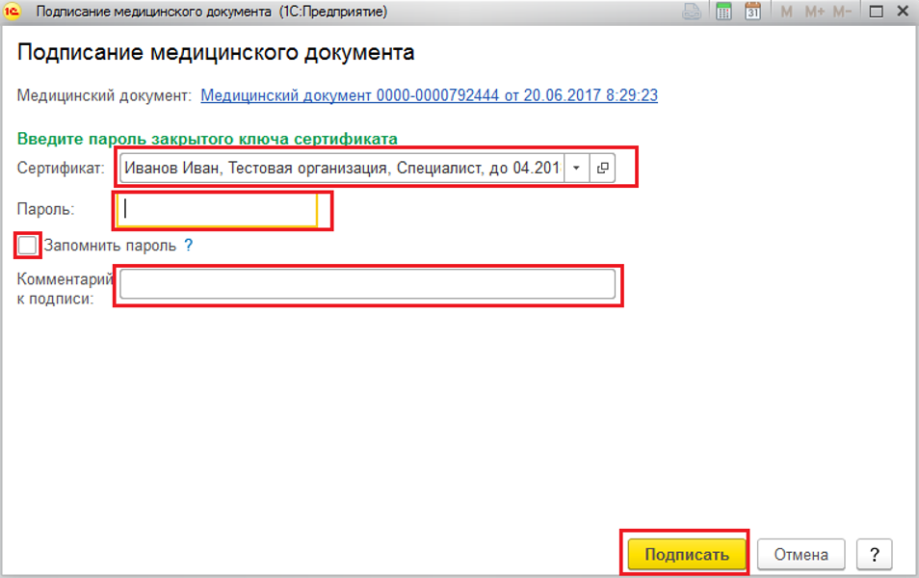Open the certificate details icon button
Screen dimensions: 919x578
[x=603, y=168]
